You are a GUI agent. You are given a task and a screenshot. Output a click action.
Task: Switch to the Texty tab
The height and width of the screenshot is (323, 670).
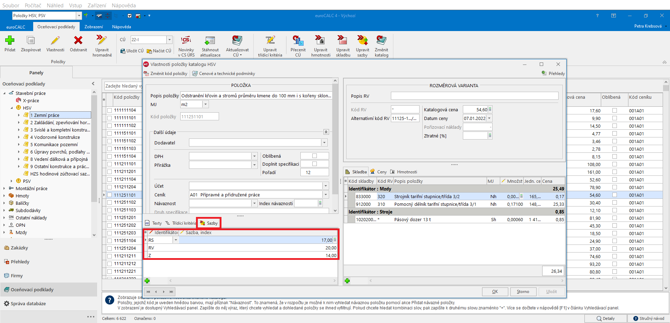point(154,223)
